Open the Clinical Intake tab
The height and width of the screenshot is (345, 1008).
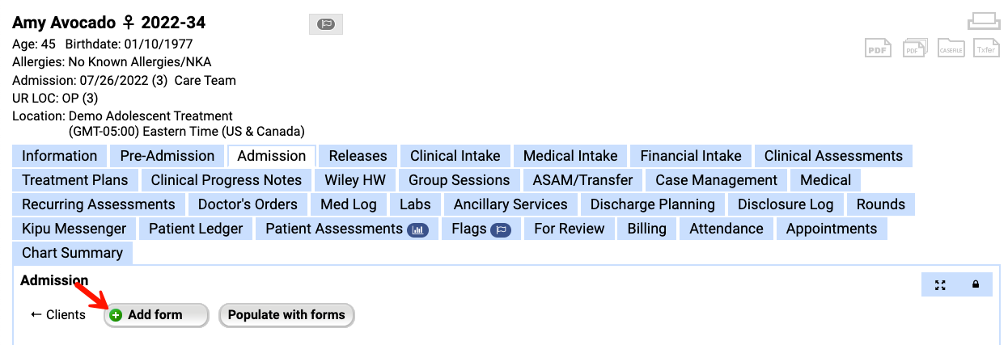point(455,156)
